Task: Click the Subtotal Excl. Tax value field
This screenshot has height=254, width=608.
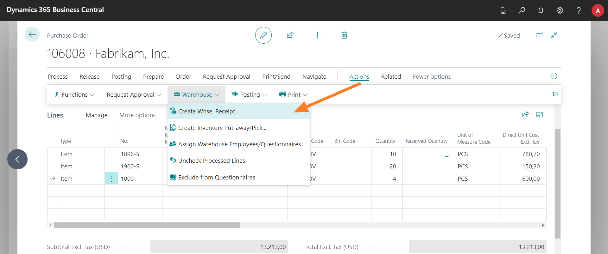Action: (219, 247)
